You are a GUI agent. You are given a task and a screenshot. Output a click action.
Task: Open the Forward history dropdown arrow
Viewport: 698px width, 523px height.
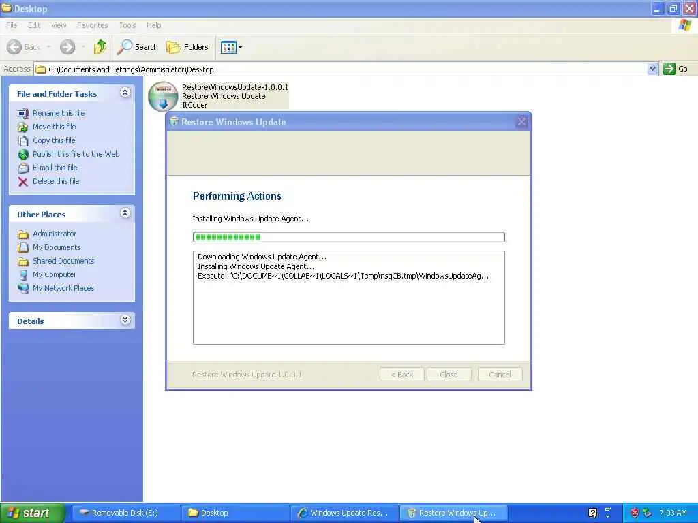point(83,47)
